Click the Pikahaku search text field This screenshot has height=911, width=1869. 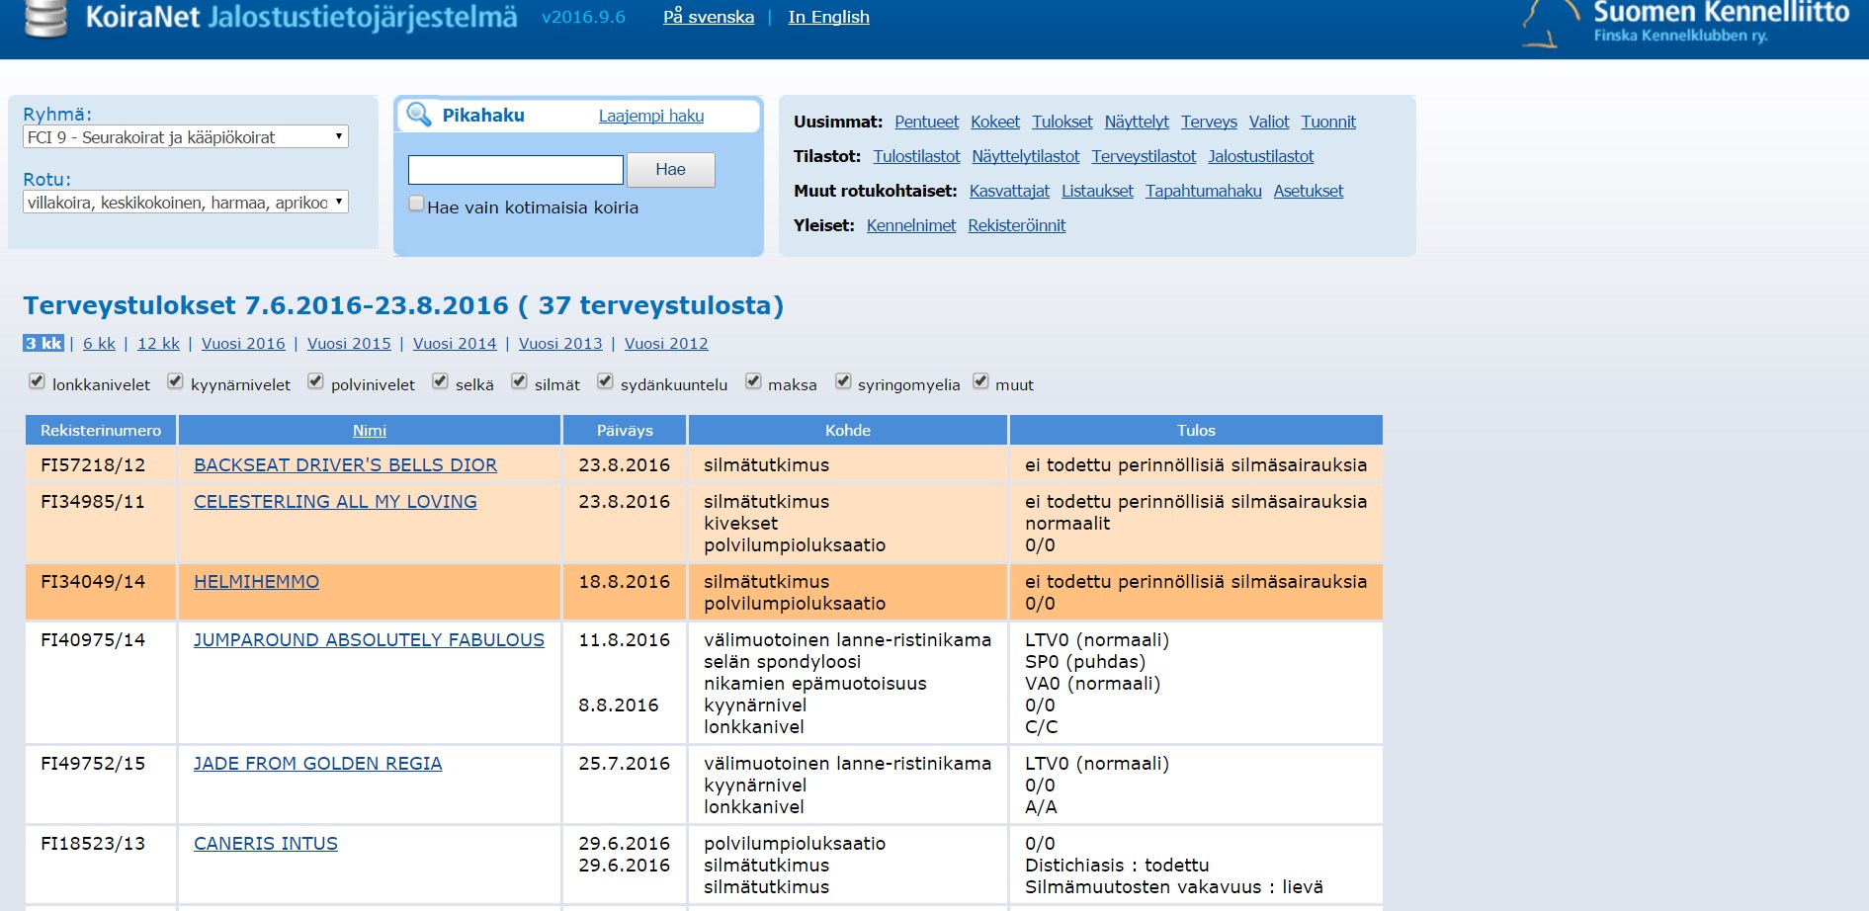[515, 170]
